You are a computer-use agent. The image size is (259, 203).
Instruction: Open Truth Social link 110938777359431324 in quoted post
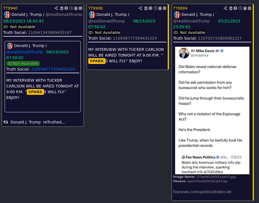[x=53, y=69]
